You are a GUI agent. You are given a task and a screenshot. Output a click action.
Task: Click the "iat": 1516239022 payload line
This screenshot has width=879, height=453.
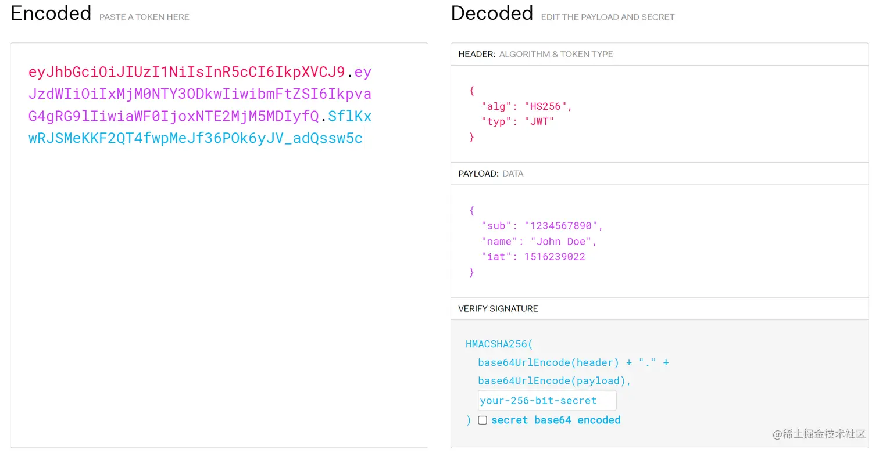click(x=533, y=257)
